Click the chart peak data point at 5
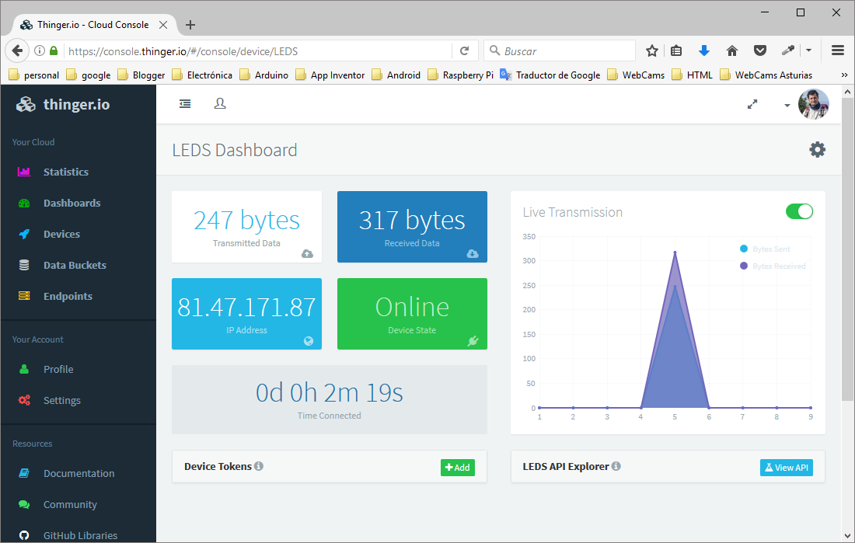The height and width of the screenshot is (543, 855). click(675, 252)
